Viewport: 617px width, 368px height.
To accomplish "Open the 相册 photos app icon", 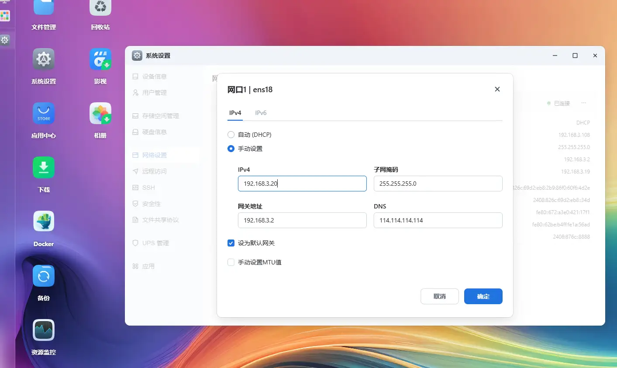I will tap(100, 114).
